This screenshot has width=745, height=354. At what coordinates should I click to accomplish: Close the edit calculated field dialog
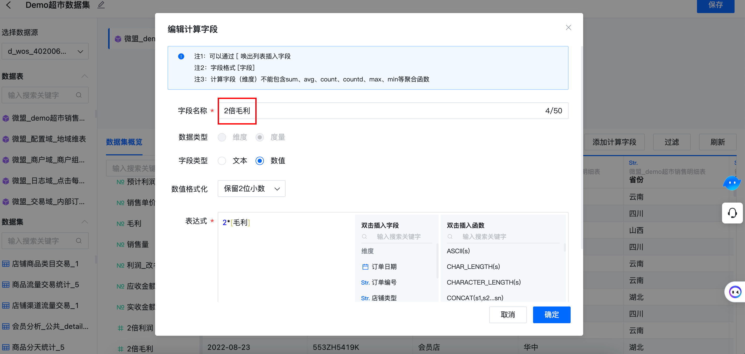click(568, 27)
